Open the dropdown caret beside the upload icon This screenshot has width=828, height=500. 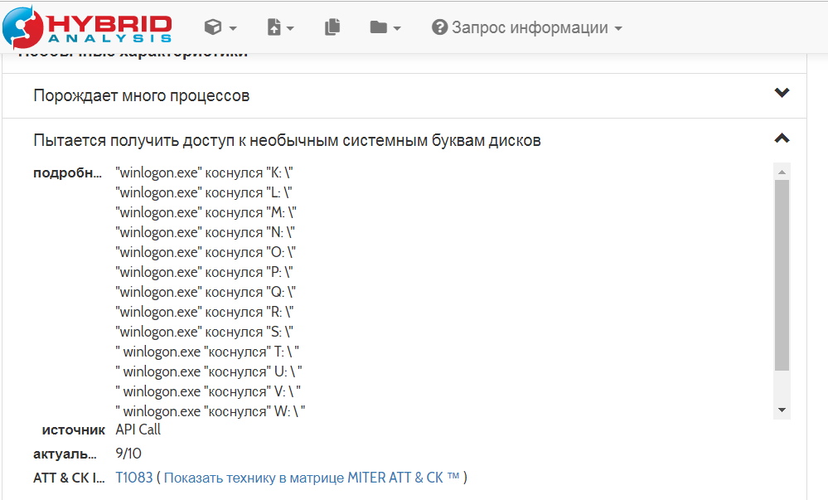coord(290,28)
